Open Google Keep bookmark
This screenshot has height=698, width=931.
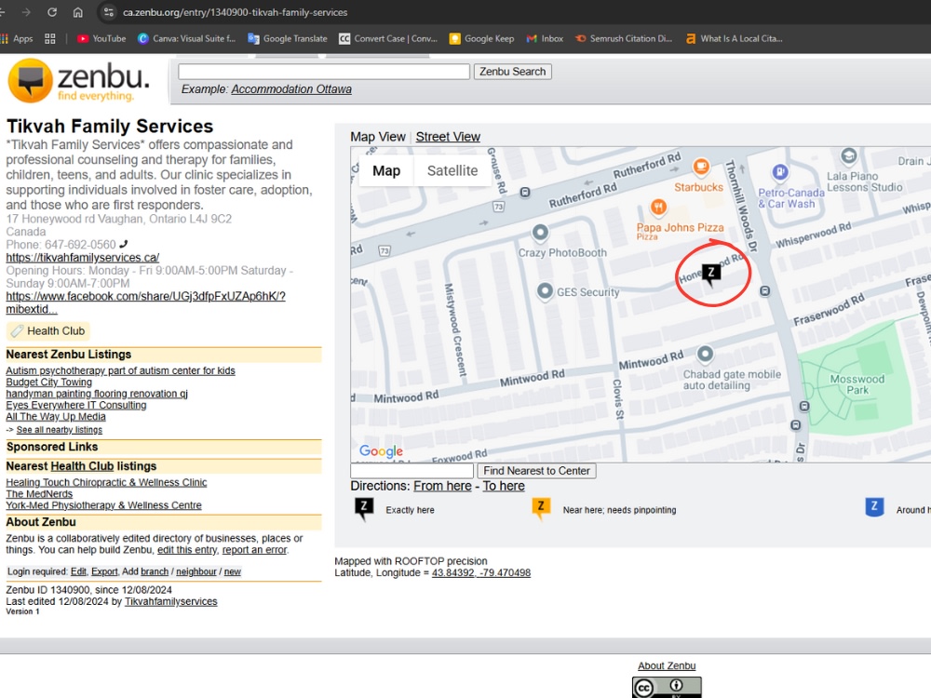point(481,38)
